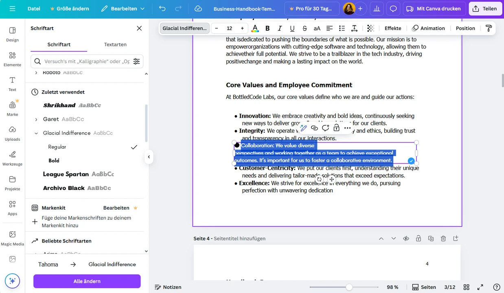Toggle the lock on page 4
Screen dimensions: 504x293
pos(419,238)
